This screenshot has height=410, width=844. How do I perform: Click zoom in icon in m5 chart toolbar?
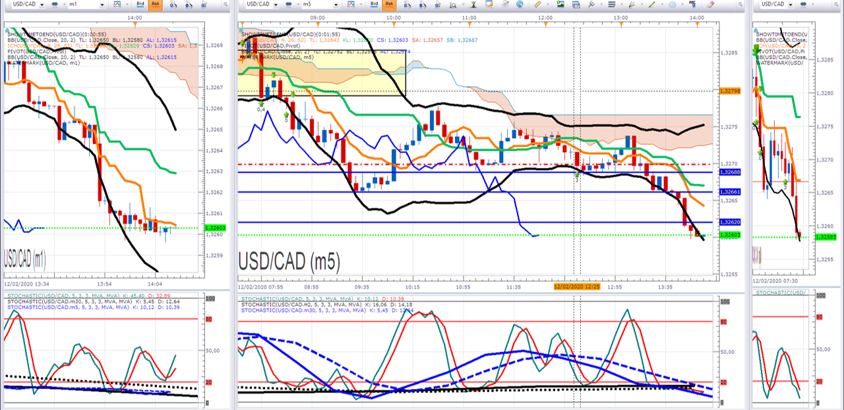tap(407, 5)
